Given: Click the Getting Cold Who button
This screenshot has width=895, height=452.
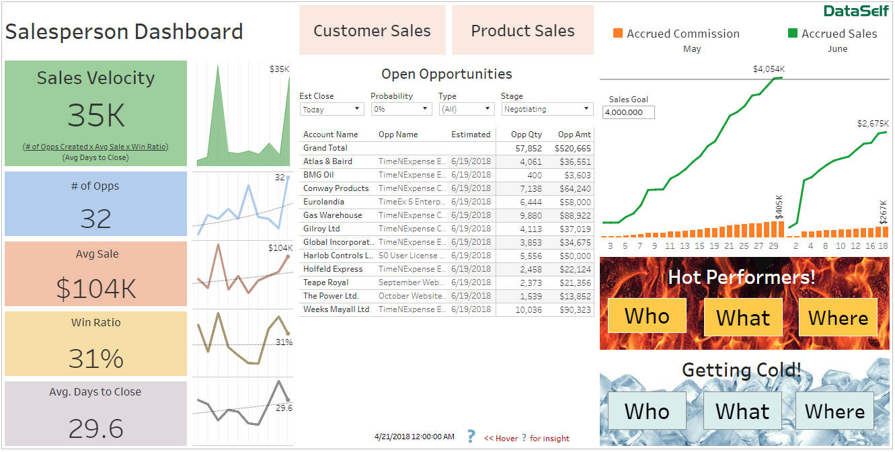Looking at the screenshot, I should 647,411.
